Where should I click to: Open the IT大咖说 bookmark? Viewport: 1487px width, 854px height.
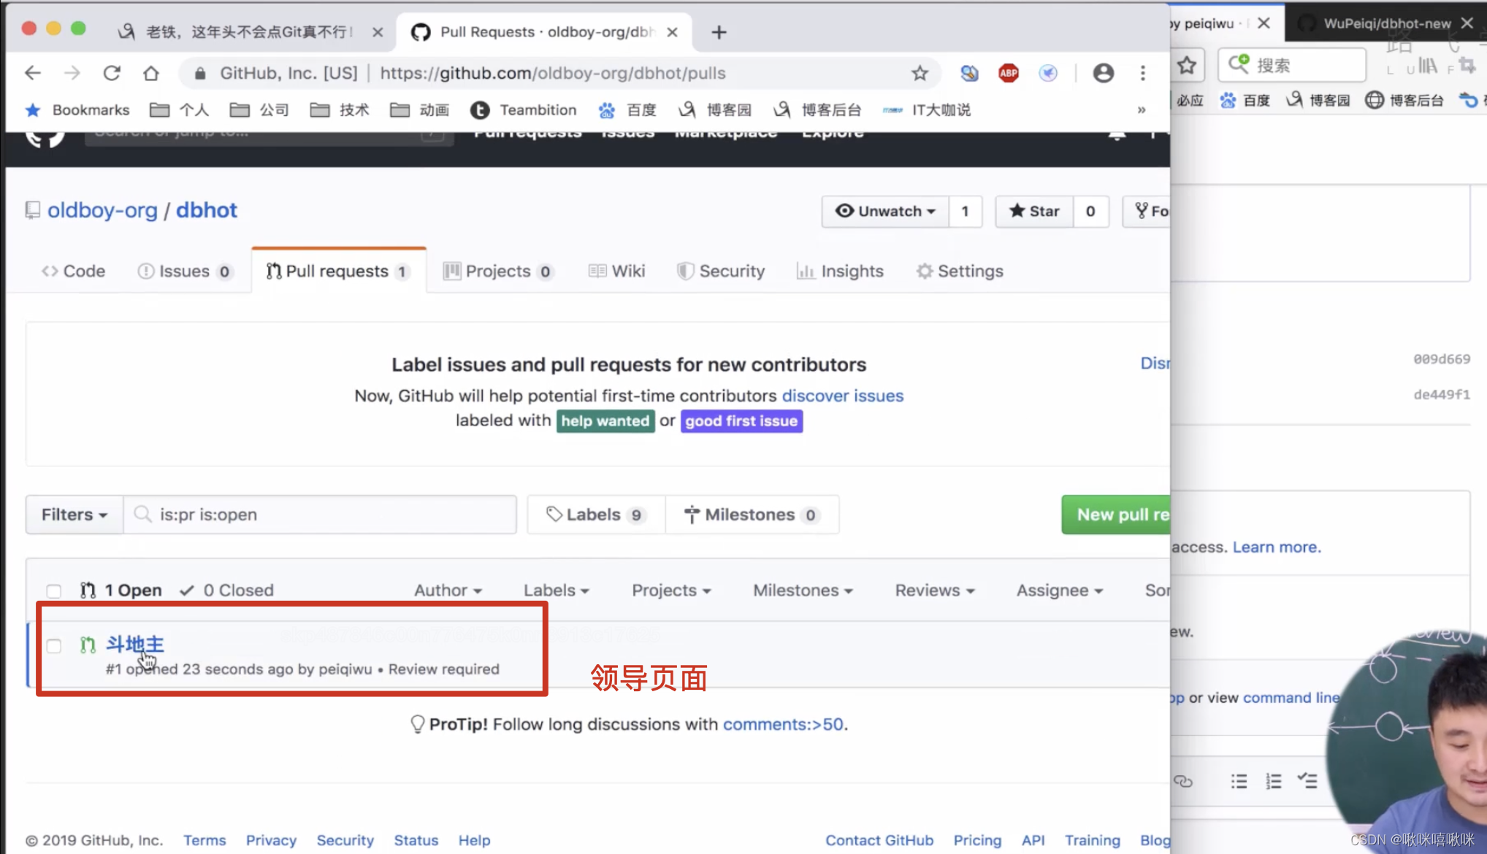927,110
